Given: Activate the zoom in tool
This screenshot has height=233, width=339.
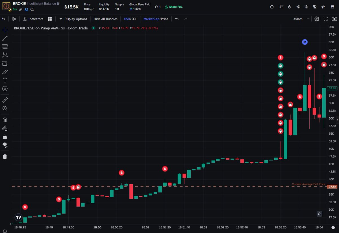Looking at the screenshot, I should pyautogui.click(x=5, y=108).
